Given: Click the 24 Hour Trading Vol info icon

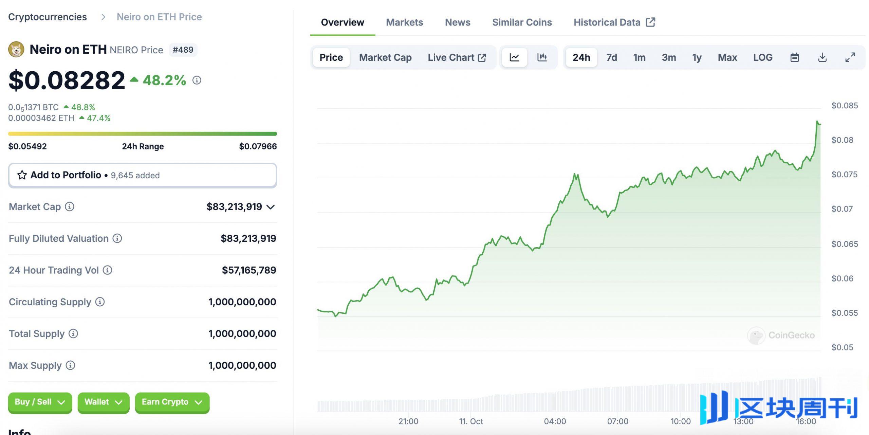Looking at the screenshot, I should 107,270.
